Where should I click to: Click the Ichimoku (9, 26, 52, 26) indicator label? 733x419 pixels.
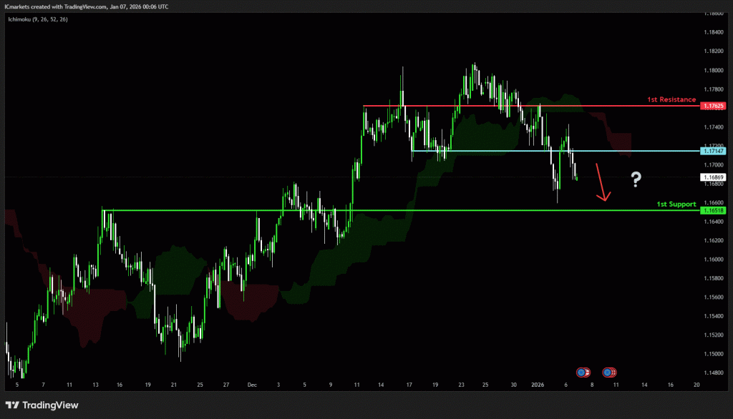pyautogui.click(x=37, y=18)
